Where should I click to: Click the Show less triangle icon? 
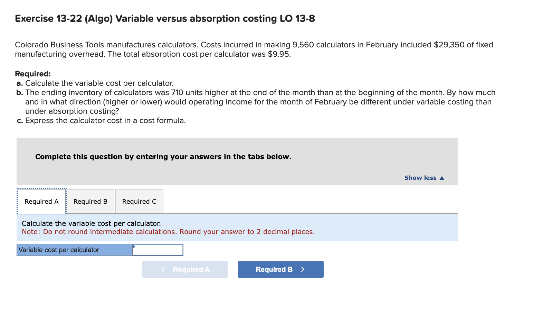442,177
